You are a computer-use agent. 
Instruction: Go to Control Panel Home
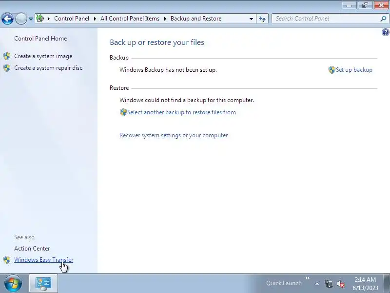tap(40, 39)
